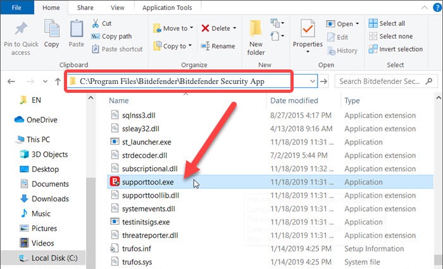Expand the Delete options arrow
Viewport: 443px width, 269px height.
pos(235,28)
